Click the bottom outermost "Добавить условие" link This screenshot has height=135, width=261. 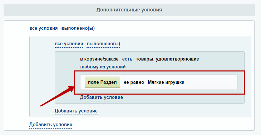tap(51, 125)
